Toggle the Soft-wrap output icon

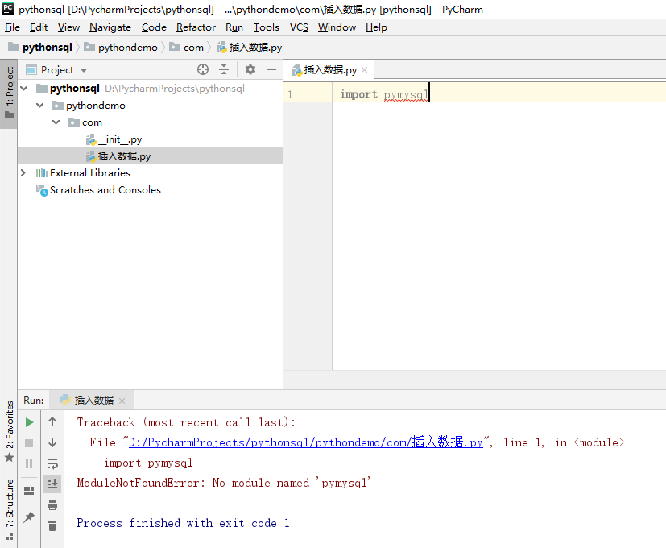coord(52,463)
